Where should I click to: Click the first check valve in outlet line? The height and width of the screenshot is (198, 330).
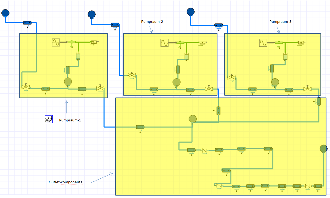(x=204, y=150)
